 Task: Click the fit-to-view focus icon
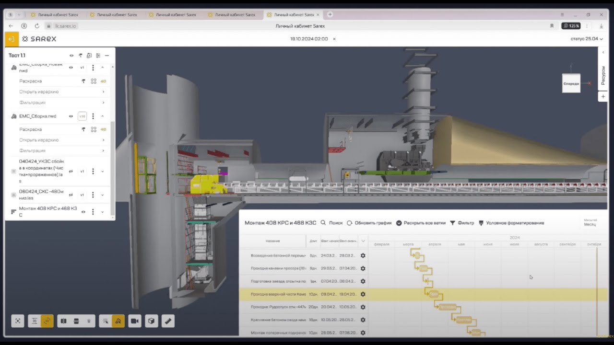pos(18,321)
